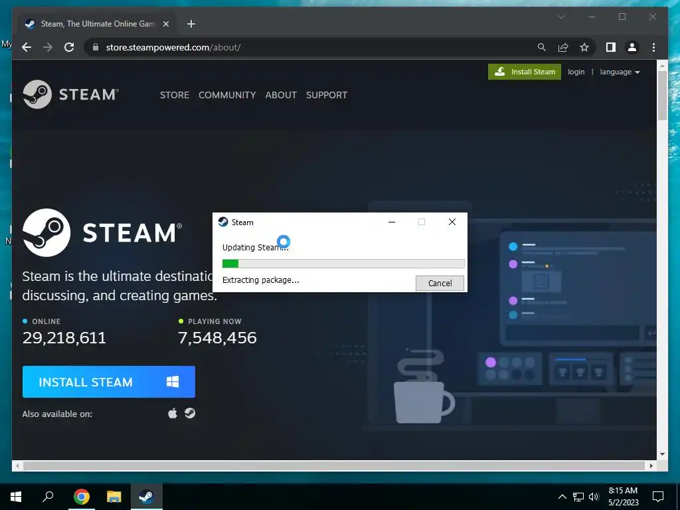Click the green Install Steam header button
Image resolution: width=680 pixels, height=510 pixels.
click(525, 72)
